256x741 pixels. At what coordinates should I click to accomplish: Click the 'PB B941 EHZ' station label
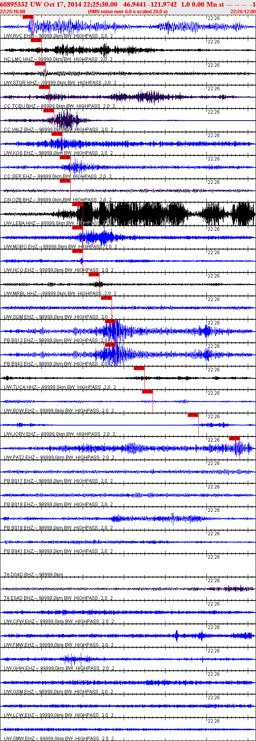pyautogui.click(x=19, y=551)
